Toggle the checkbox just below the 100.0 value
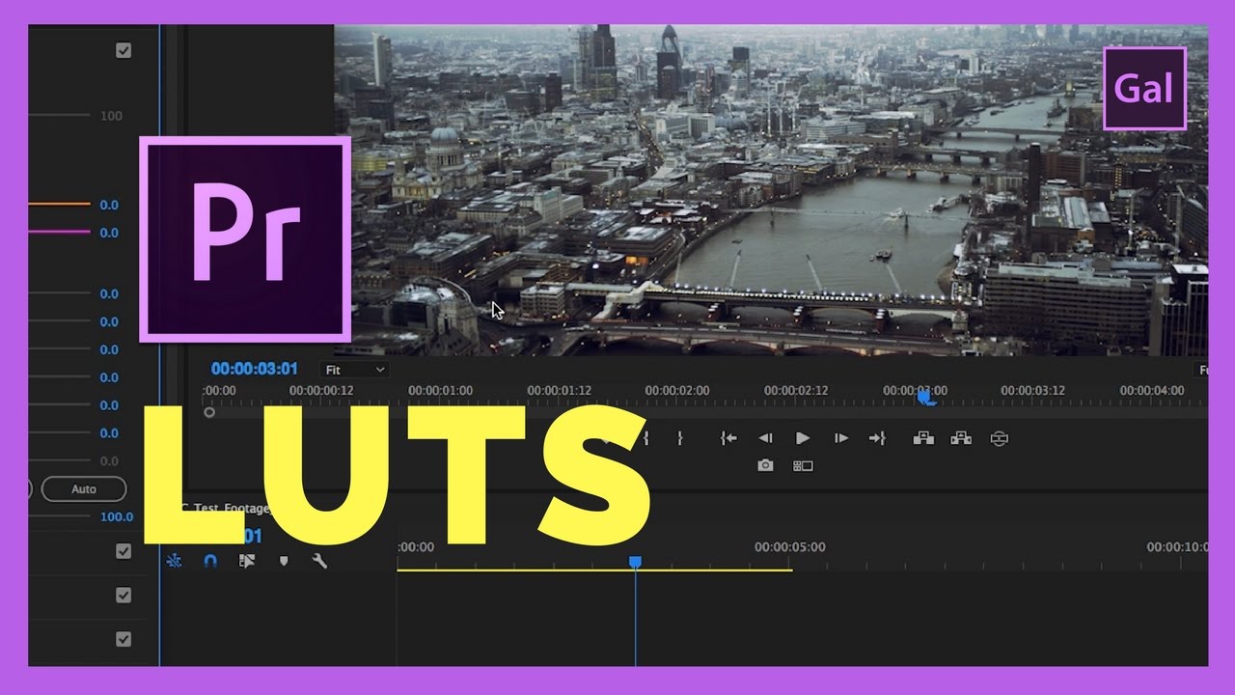The height and width of the screenshot is (695, 1235). [123, 551]
